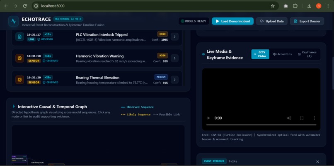This screenshot has width=334, height=166.
Task: Click the Models Ready status indicator
Action: click(194, 21)
